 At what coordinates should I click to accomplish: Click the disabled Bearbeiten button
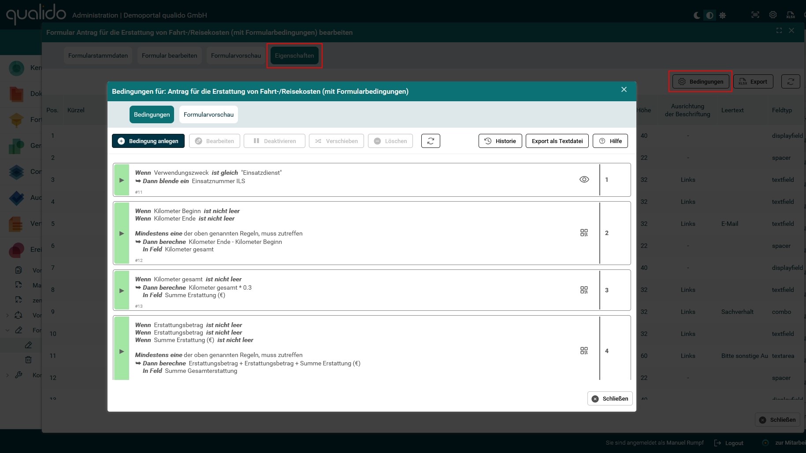(215, 141)
